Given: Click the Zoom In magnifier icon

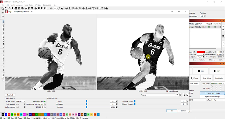Looking at the screenshot, I should [x=42, y=8].
